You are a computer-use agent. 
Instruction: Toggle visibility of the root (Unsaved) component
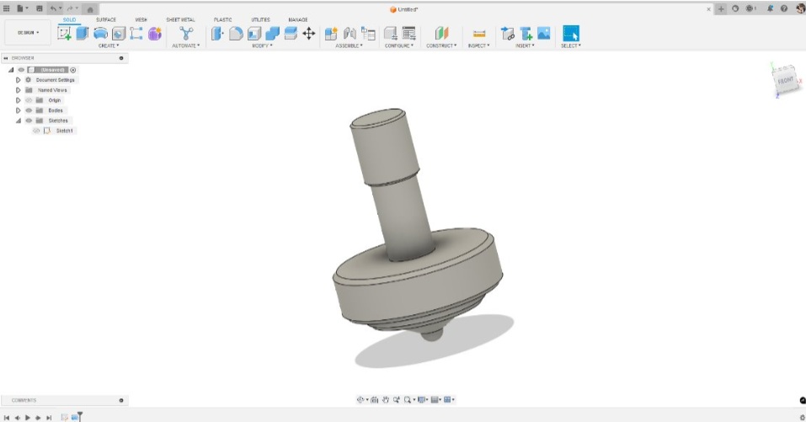[x=21, y=70]
